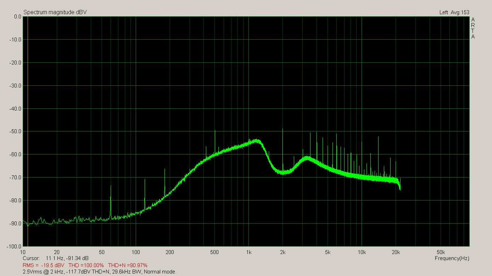Click the 'Frequency(Hz)' axis label

[x=452, y=258]
